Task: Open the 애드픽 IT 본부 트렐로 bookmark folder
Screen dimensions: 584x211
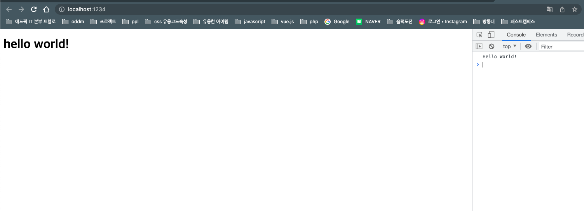Action: 31,22
